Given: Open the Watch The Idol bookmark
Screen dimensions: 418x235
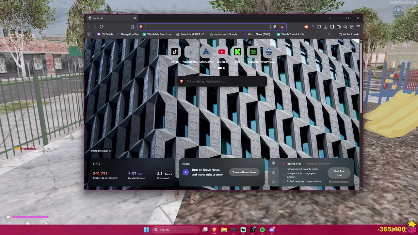Looking at the screenshot, I should coord(291,34).
